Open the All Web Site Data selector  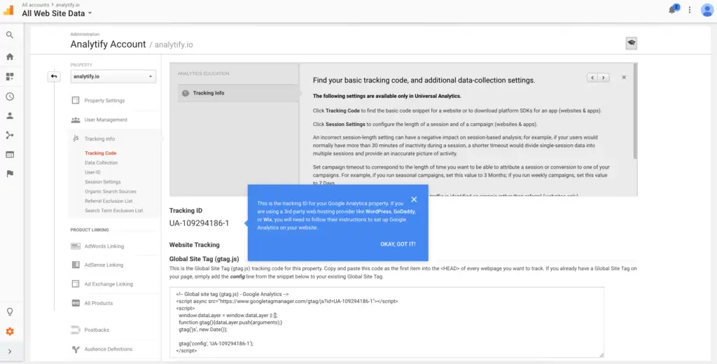(57, 13)
